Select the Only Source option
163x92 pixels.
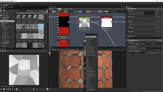point(153,53)
